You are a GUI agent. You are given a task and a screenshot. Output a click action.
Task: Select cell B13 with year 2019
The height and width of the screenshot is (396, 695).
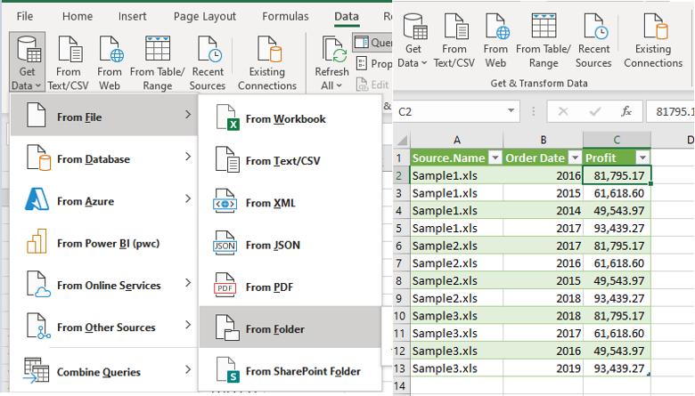543,368
